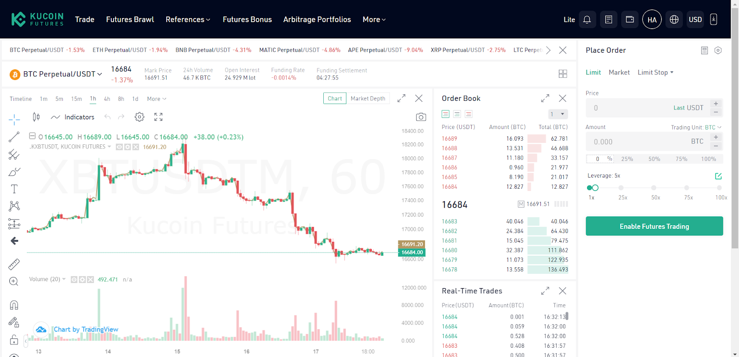Viewport: 739px width, 357px height.
Task: Show the second order book display mode
Action: coord(457,114)
